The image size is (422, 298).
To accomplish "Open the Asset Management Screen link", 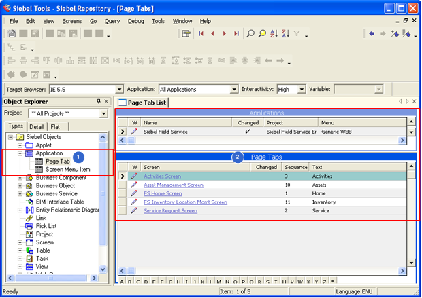I will point(174,185).
